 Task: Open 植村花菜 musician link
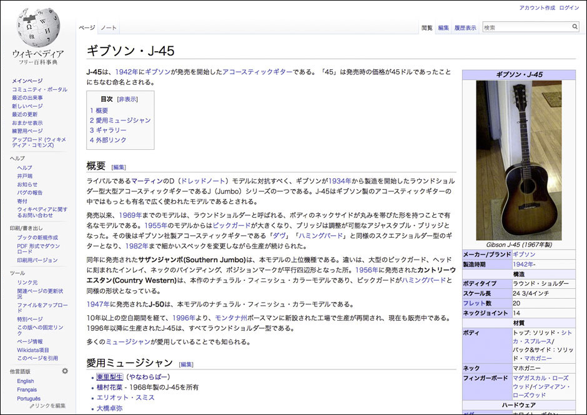(110, 388)
